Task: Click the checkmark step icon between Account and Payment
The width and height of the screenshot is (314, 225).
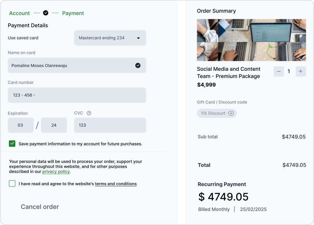Action: [46, 13]
